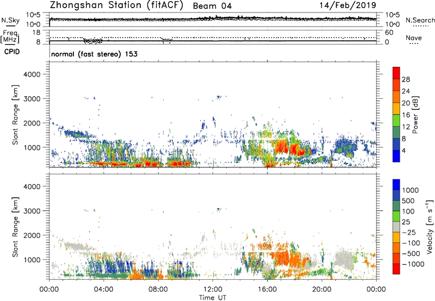Click the grey band in the Velocity color bar
The width and height of the screenshot is (435, 301).
pyautogui.click(x=396, y=227)
